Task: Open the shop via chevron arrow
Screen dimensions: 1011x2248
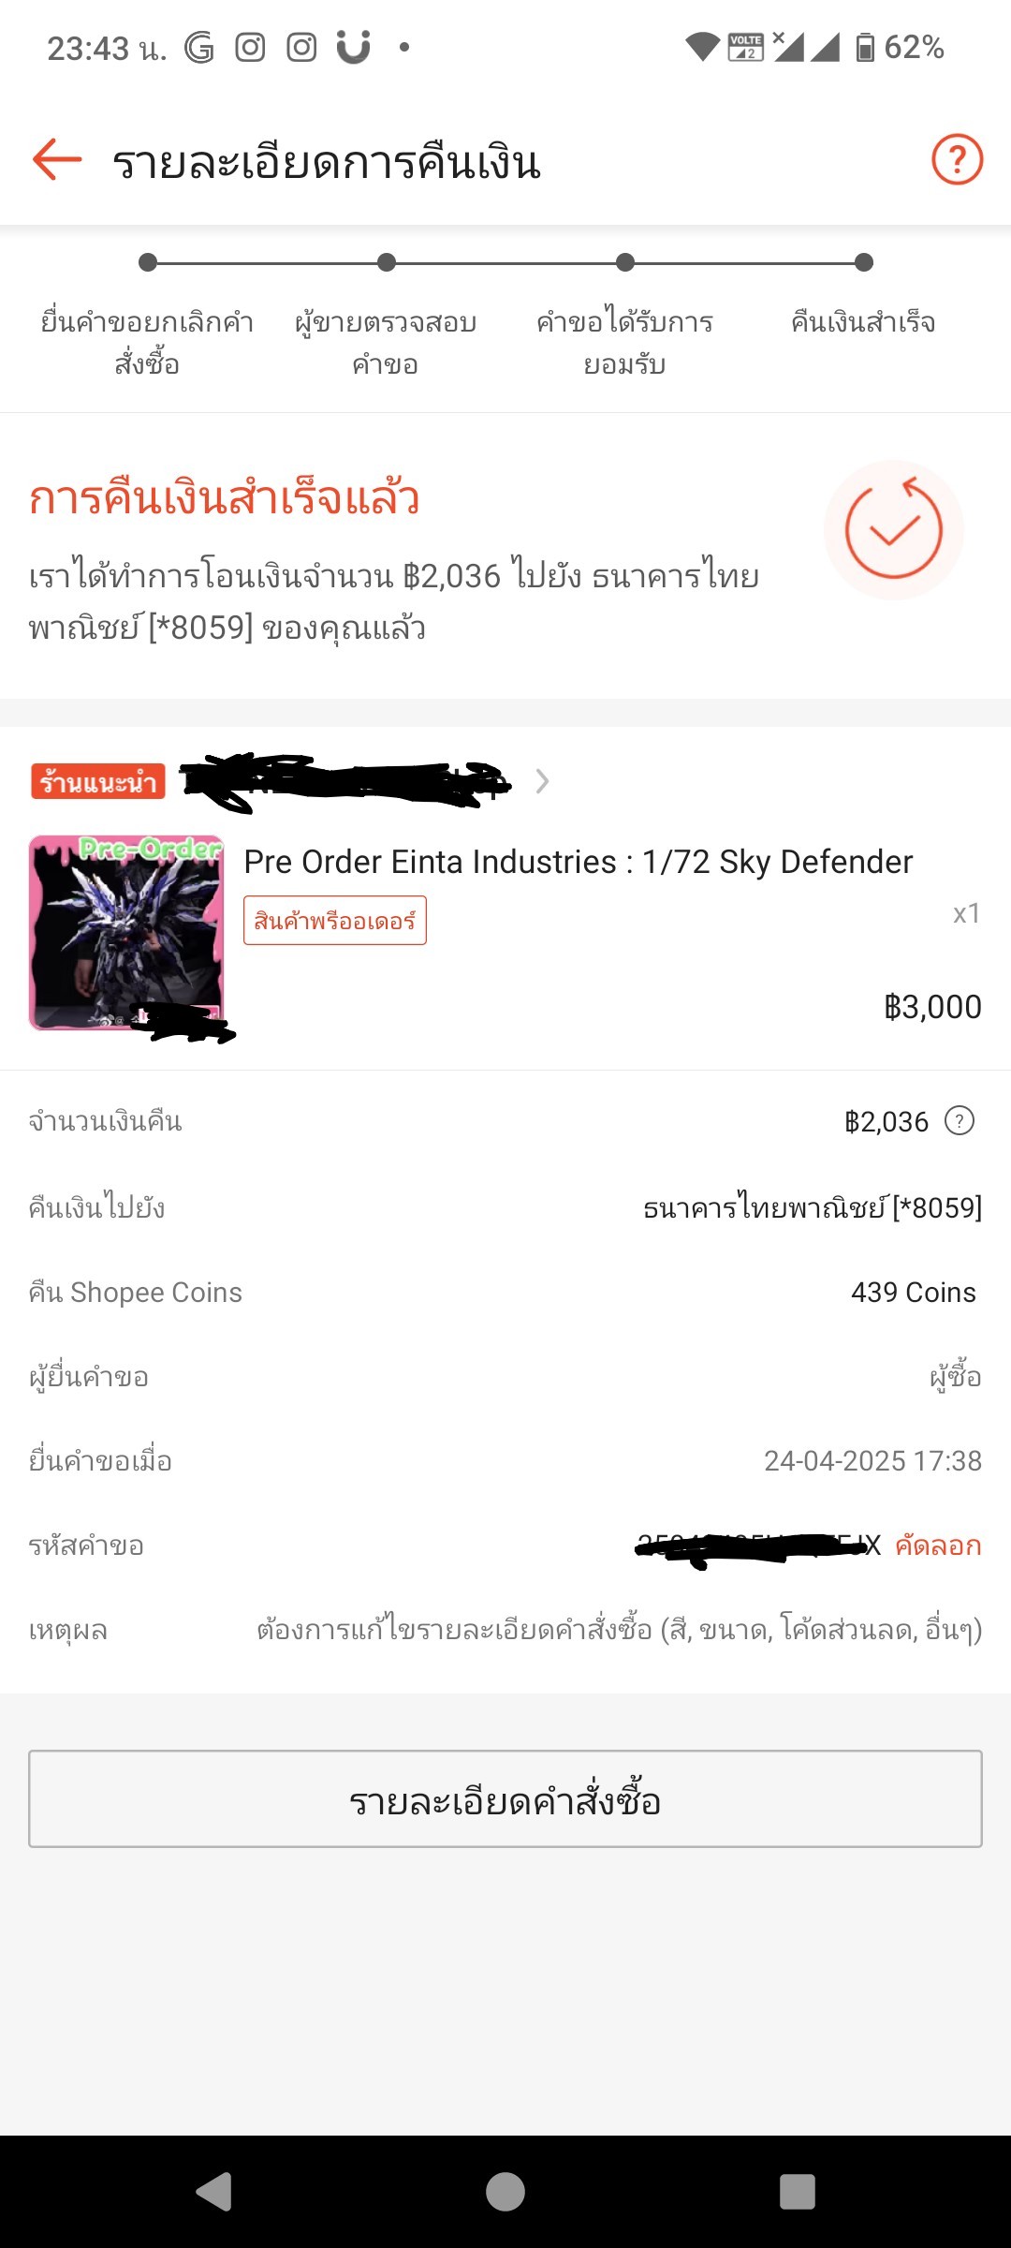Action: click(542, 781)
